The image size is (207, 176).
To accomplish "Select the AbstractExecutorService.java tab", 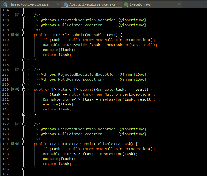I will [92, 4].
